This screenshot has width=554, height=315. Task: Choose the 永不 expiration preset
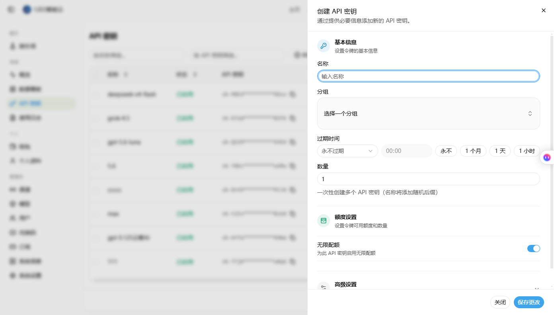click(x=446, y=151)
